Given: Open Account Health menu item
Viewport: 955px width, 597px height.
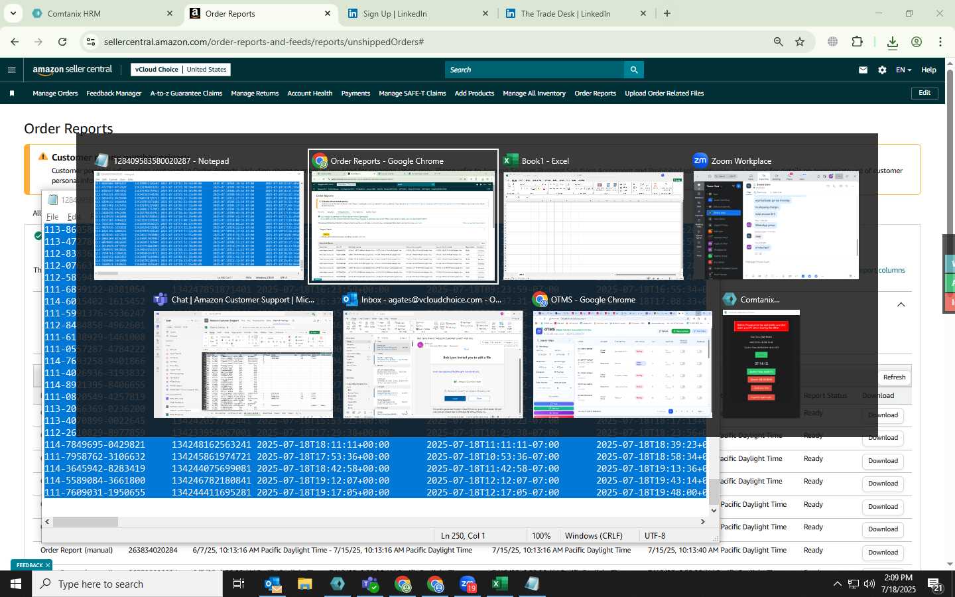Looking at the screenshot, I should (310, 94).
